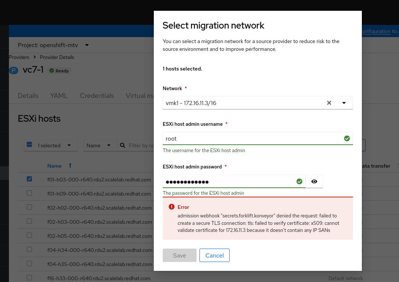Open the Network dropdown arrow
The image size is (399, 282).
(x=344, y=103)
